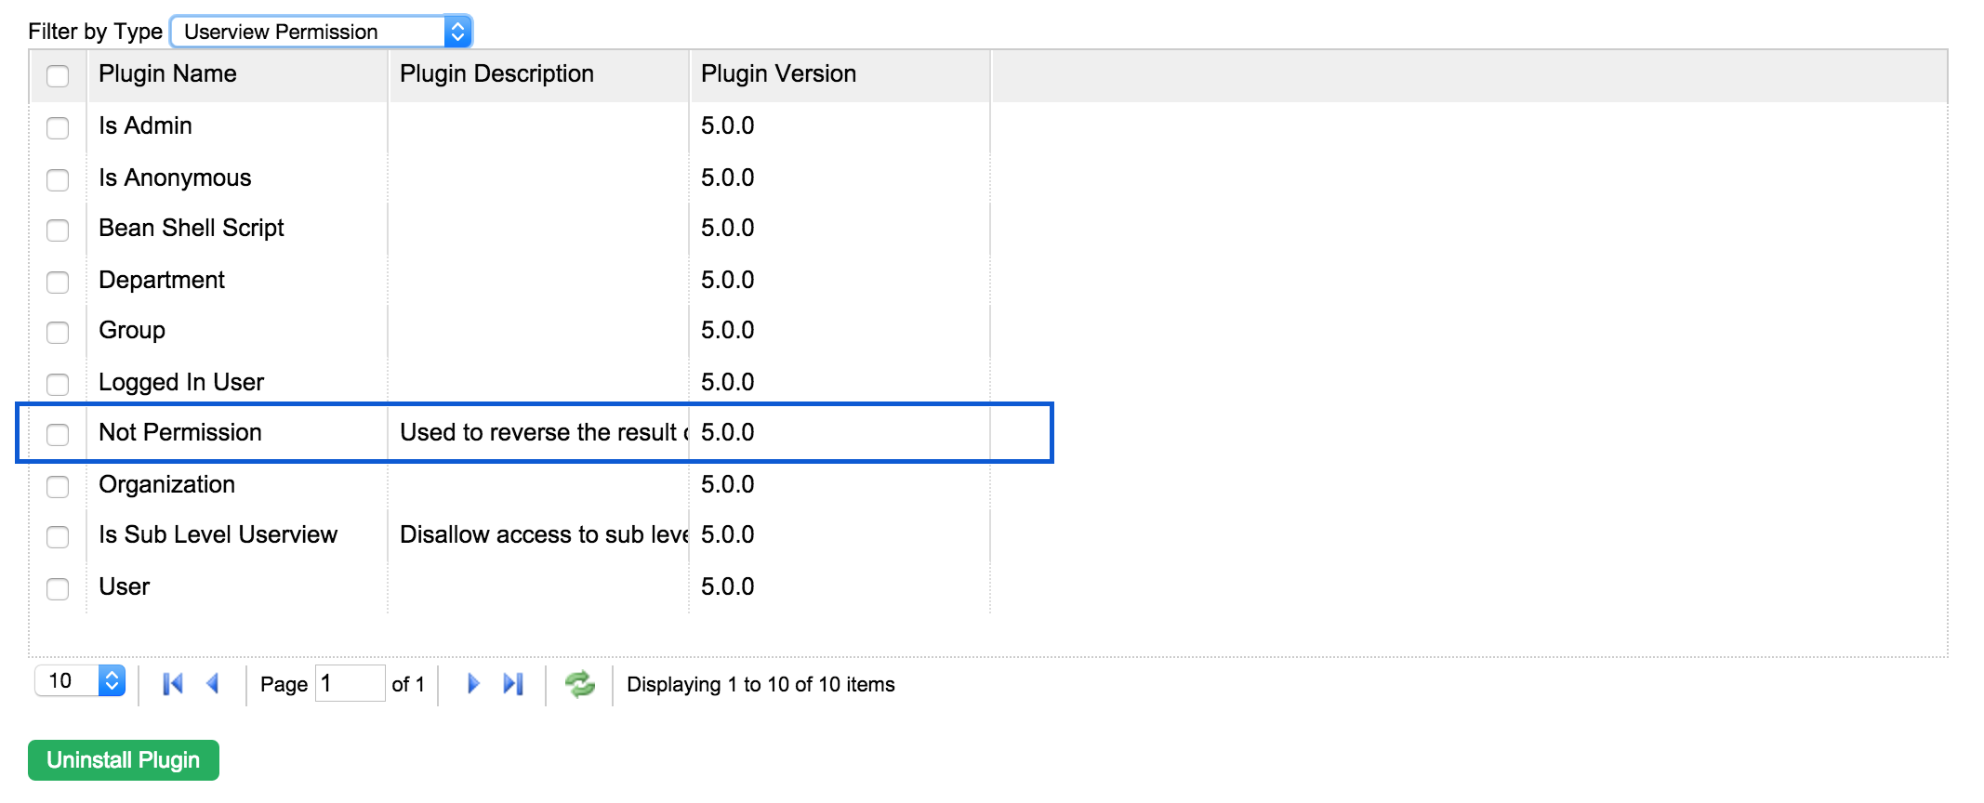Image resolution: width=1984 pixels, height=803 pixels.
Task: Tick the Is Admin checkbox
Action: tap(58, 127)
